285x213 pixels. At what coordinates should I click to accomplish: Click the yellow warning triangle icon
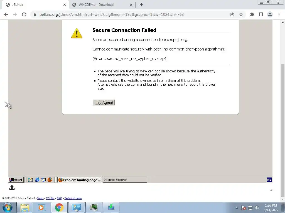77,33
